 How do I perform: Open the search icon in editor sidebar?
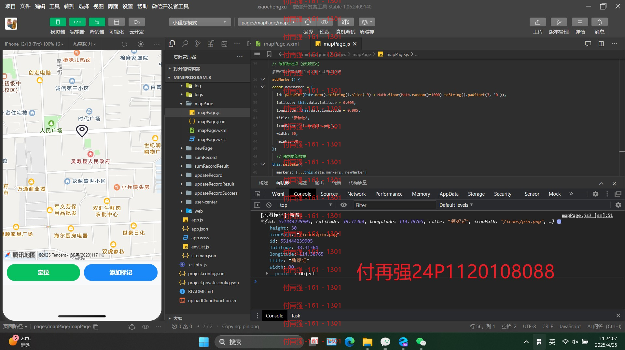(185, 44)
